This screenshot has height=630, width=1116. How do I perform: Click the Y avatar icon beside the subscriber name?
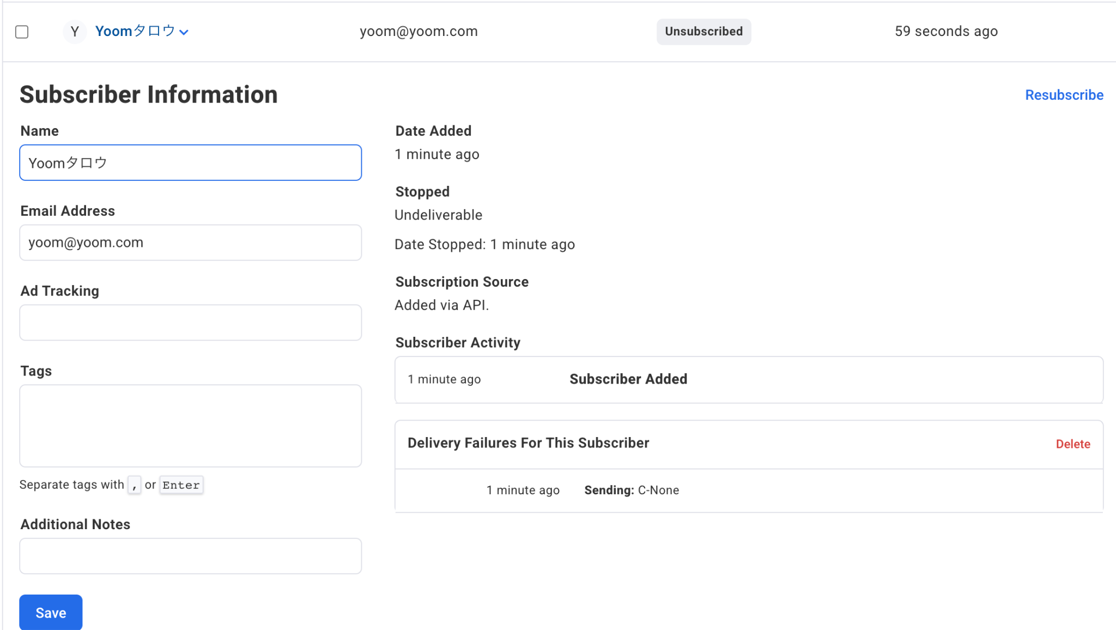tap(75, 32)
